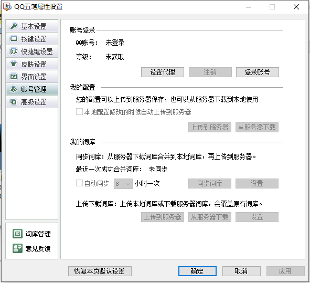Click the pencil-box icon for 界面设置
This screenshot has height=283, width=310.
tap(14, 76)
